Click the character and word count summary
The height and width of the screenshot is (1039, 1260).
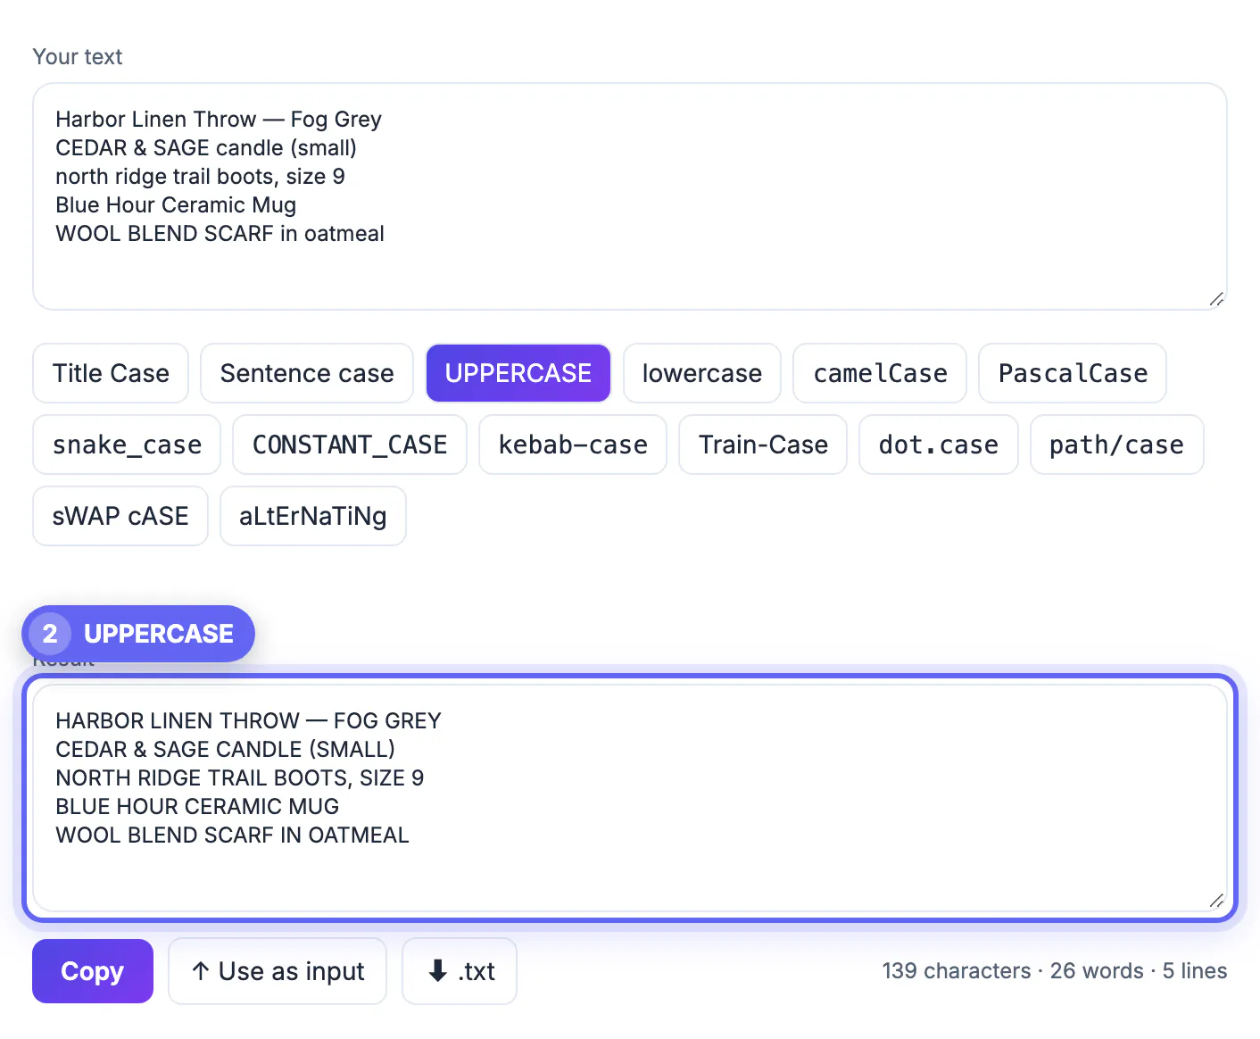pos(1055,971)
